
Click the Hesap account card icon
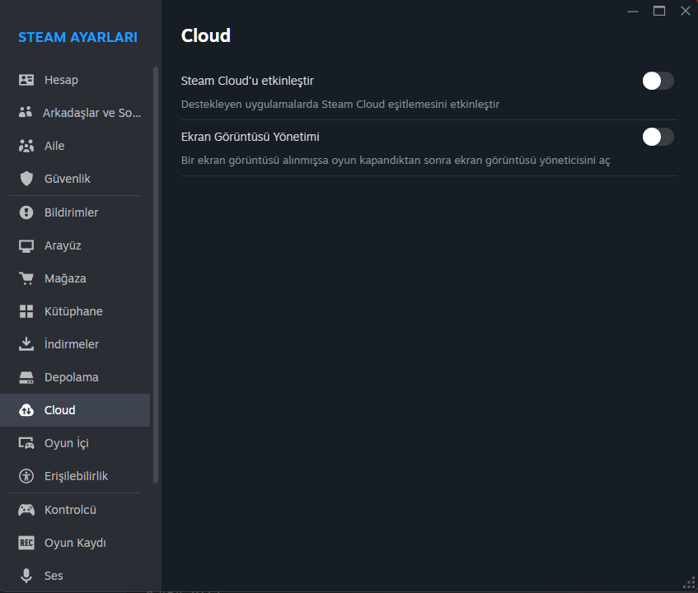[x=26, y=80]
